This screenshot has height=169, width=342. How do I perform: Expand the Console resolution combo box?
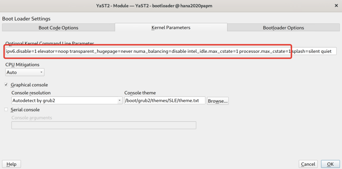[x=67, y=100]
